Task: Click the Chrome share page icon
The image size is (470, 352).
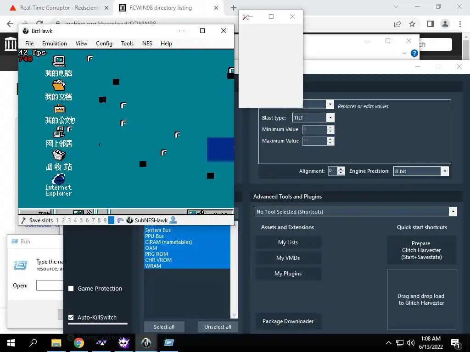Action: click(x=397, y=24)
